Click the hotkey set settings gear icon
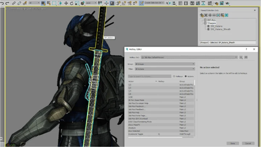The image size is (261, 147). (x=241, y=57)
